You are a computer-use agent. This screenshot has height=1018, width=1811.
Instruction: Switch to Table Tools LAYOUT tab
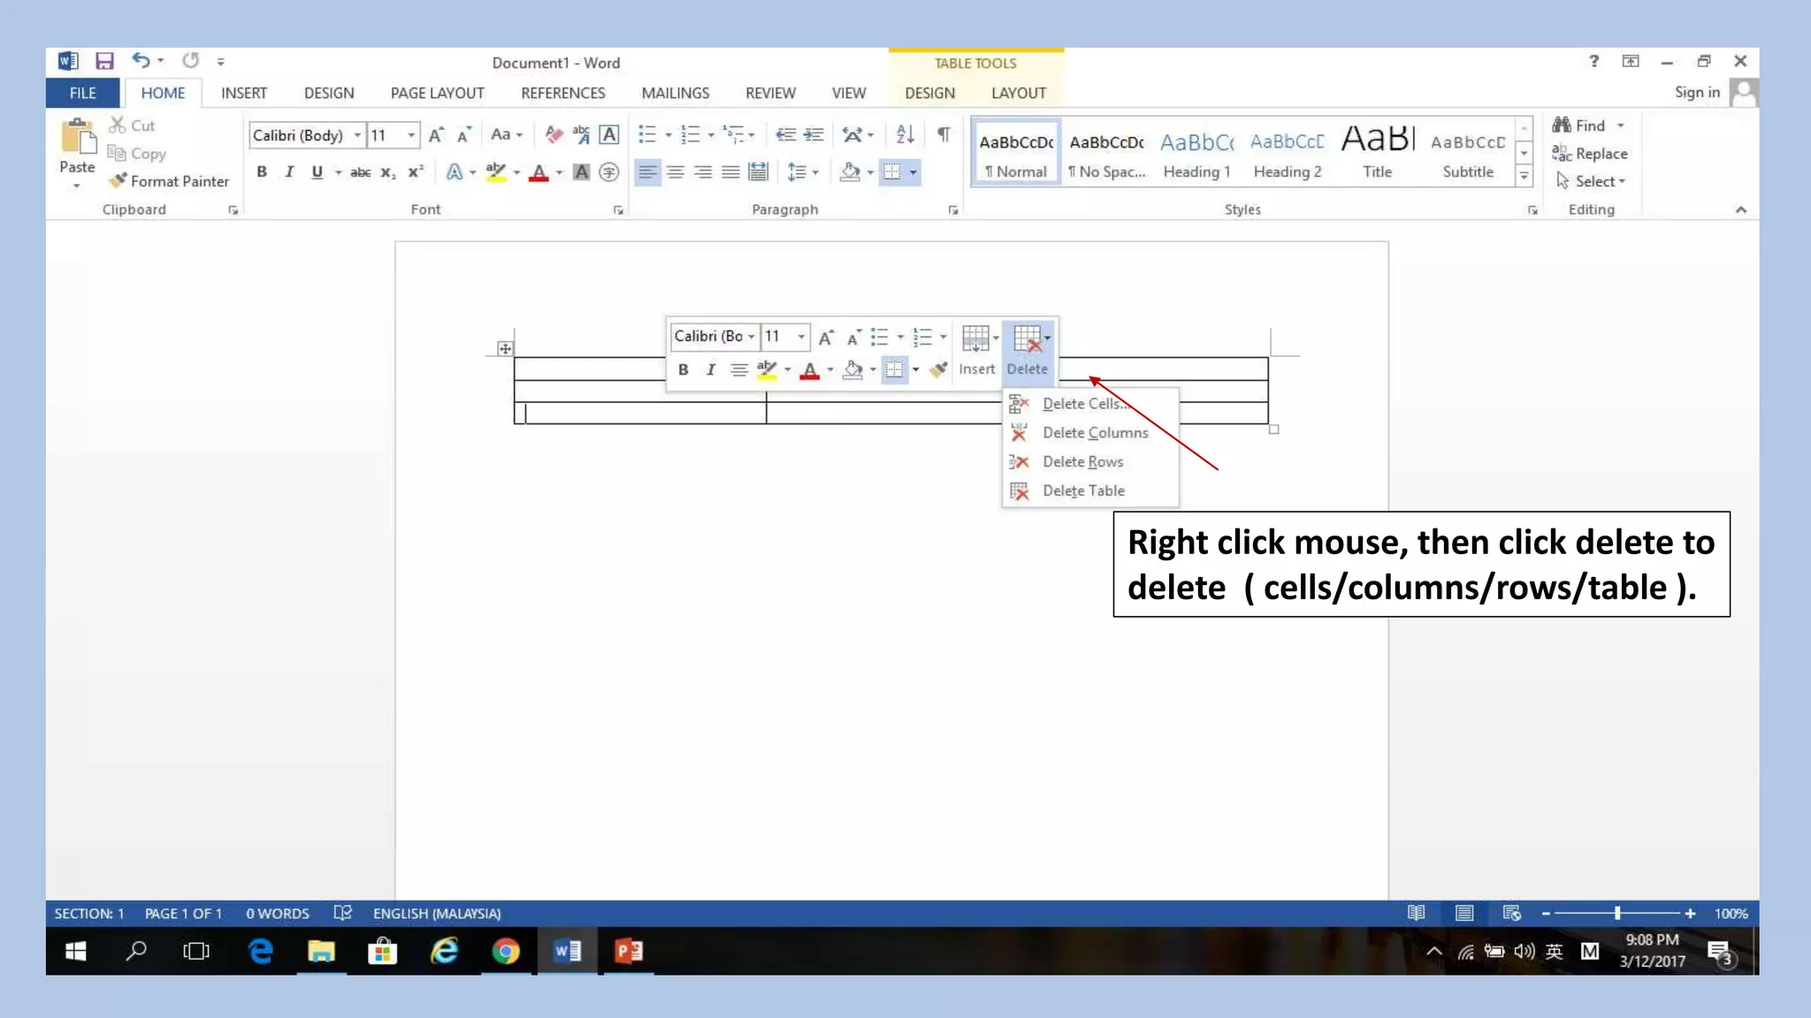[x=1019, y=93]
